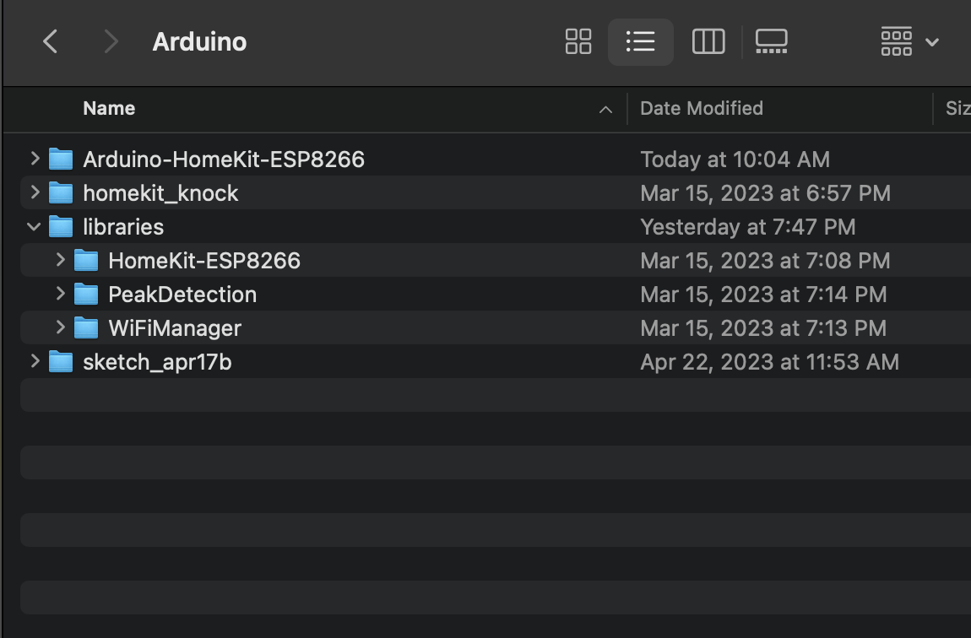Select the PeakDetection folder icon
The height and width of the screenshot is (638, 971).
pyautogui.click(x=86, y=294)
